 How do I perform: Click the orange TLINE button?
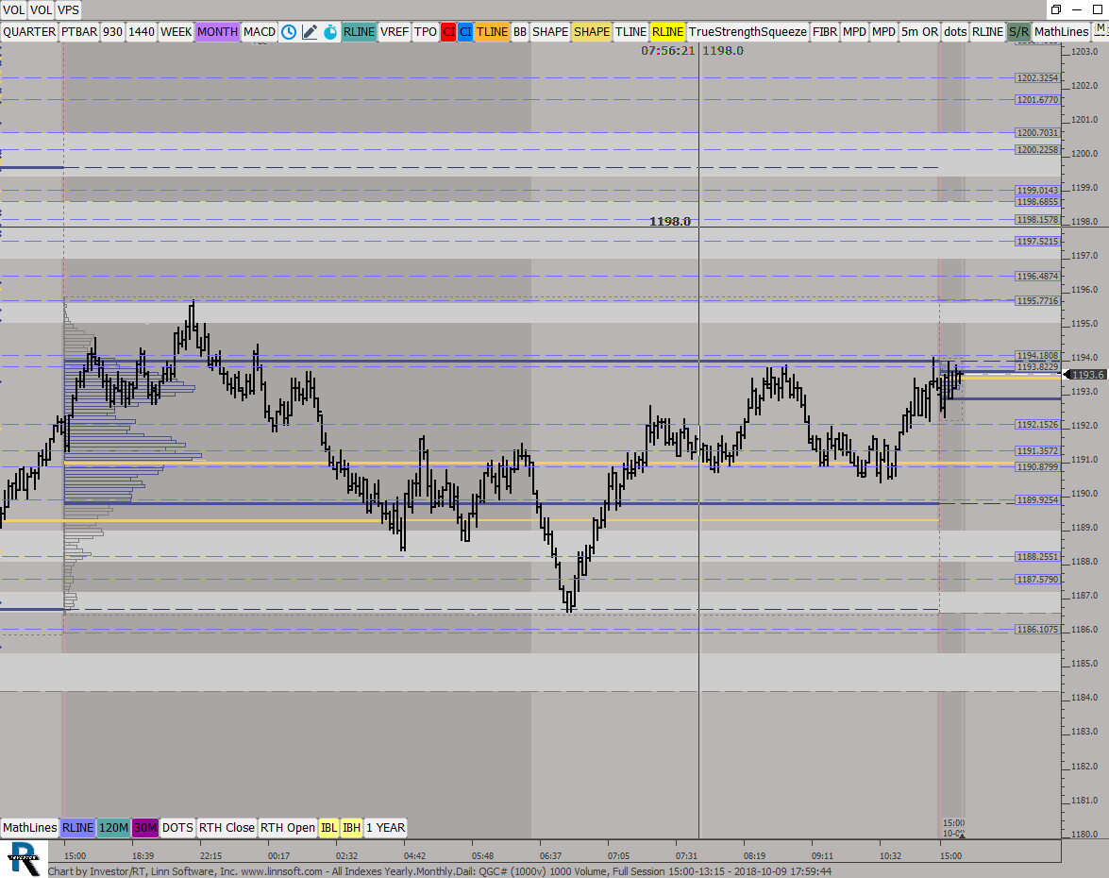point(492,32)
